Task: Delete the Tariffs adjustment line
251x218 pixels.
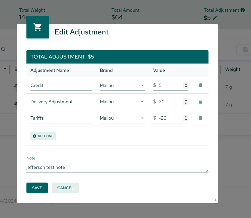Action: point(200,118)
